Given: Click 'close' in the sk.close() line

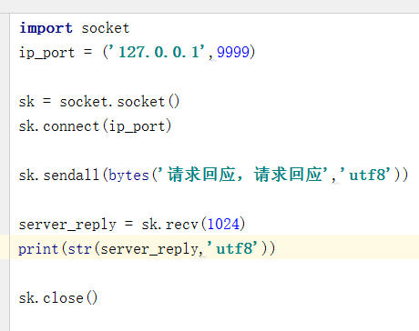Looking at the screenshot, I should pyautogui.click(x=63, y=298).
